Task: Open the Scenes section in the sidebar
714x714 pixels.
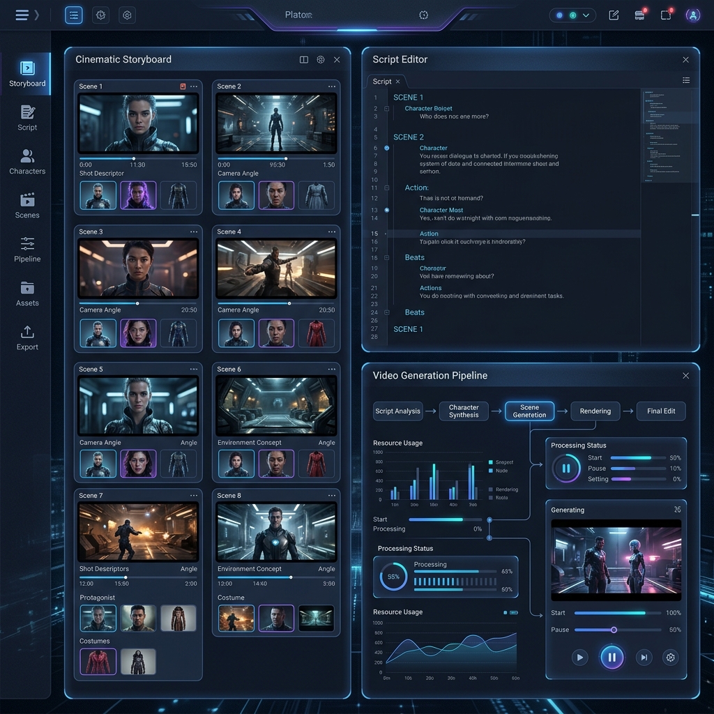Action: click(x=27, y=206)
